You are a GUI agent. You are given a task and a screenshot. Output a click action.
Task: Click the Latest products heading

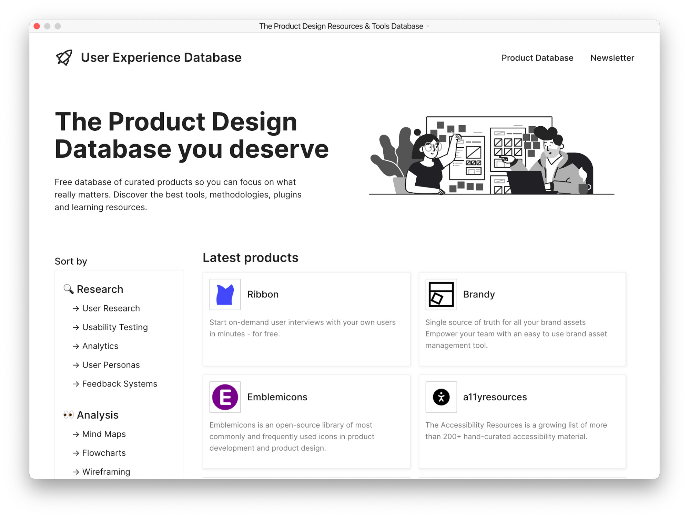point(250,257)
